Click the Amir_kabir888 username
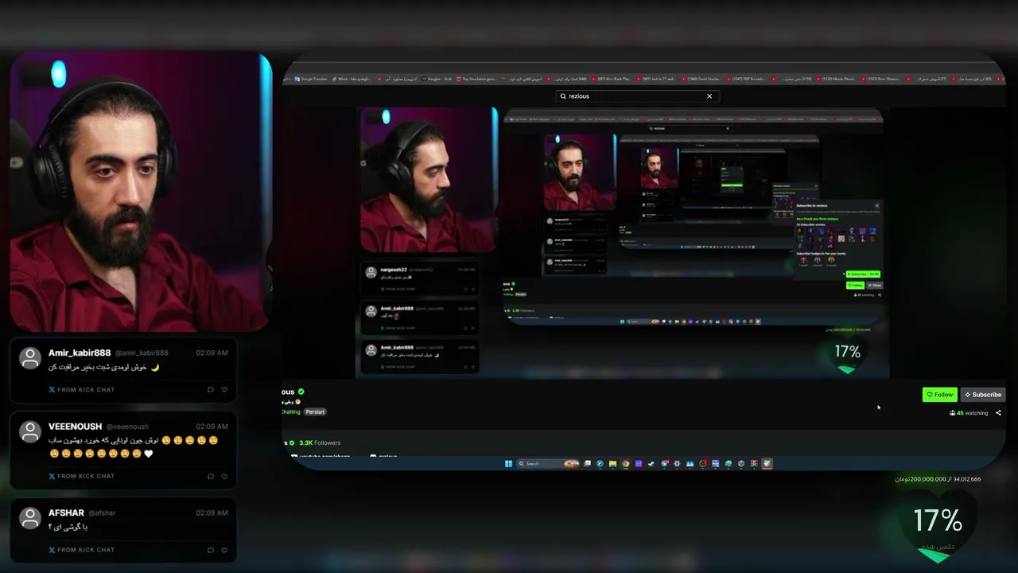Image resolution: width=1018 pixels, height=573 pixels. [x=80, y=353]
